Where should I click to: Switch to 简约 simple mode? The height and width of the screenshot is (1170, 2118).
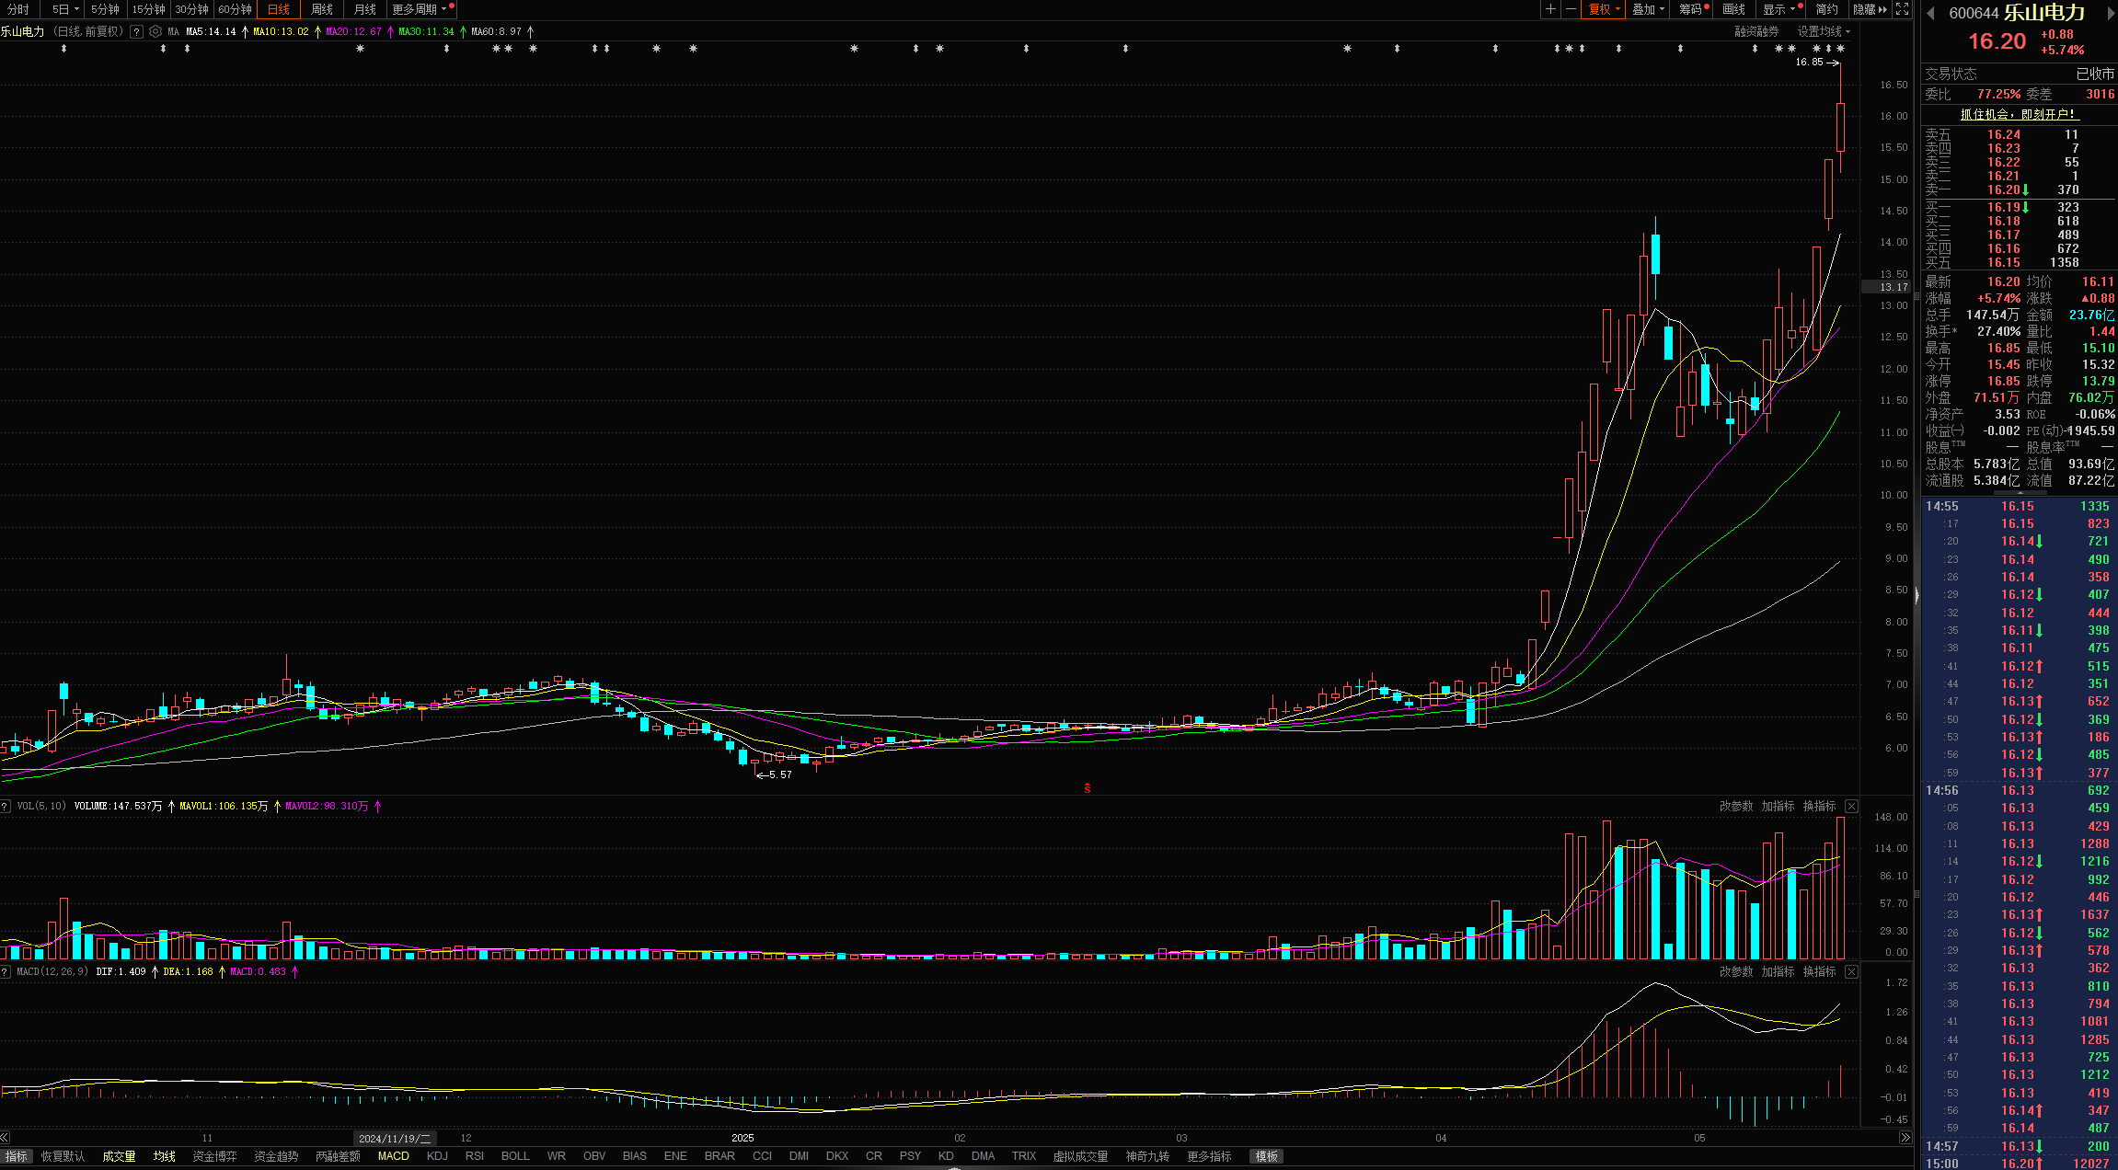pyautogui.click(x=1827, y=9)
